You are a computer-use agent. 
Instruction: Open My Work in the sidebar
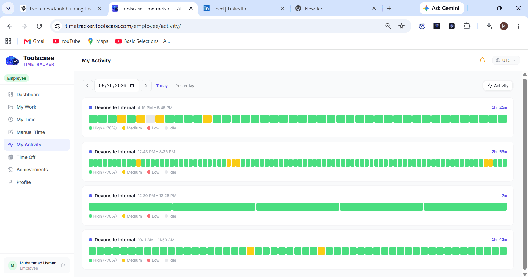pyautogui.click(x=37, y=107)
